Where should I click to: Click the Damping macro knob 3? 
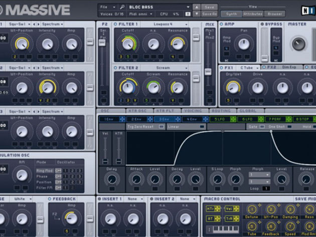click(290, 209)
